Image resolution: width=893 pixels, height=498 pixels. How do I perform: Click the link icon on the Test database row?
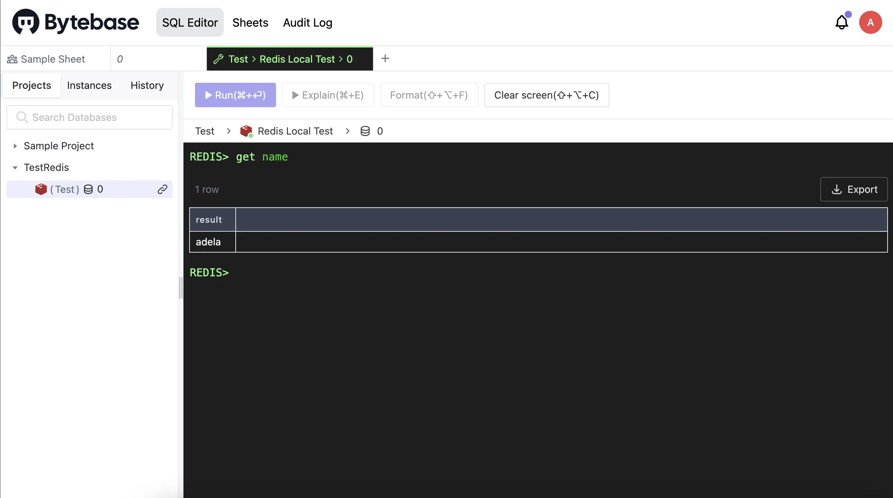(x=162, y=189)
